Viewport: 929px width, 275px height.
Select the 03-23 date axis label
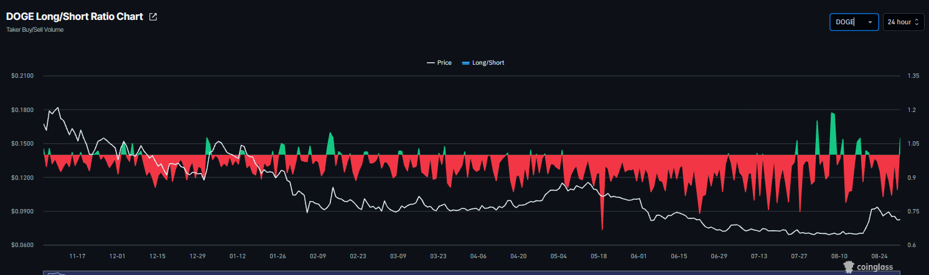[x=438, y=256]
